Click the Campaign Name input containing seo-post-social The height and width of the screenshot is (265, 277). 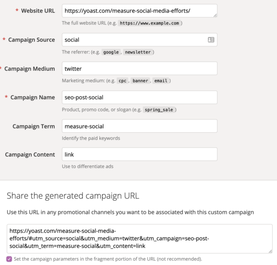(x=139, y=97)
